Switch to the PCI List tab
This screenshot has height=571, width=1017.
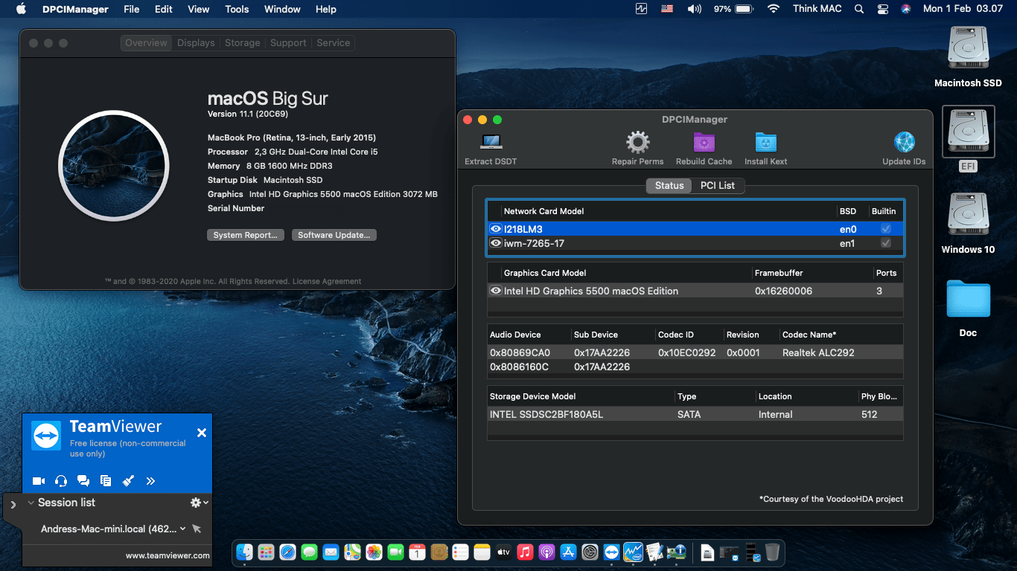point(717,185)
